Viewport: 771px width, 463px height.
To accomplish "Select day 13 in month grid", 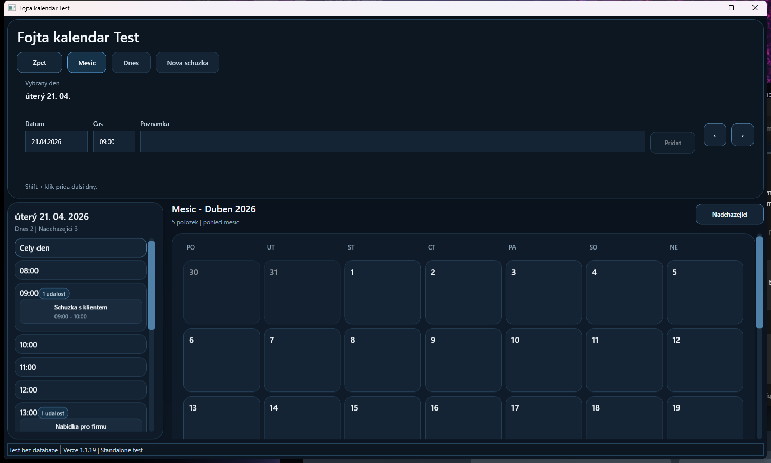I will 222,418.
